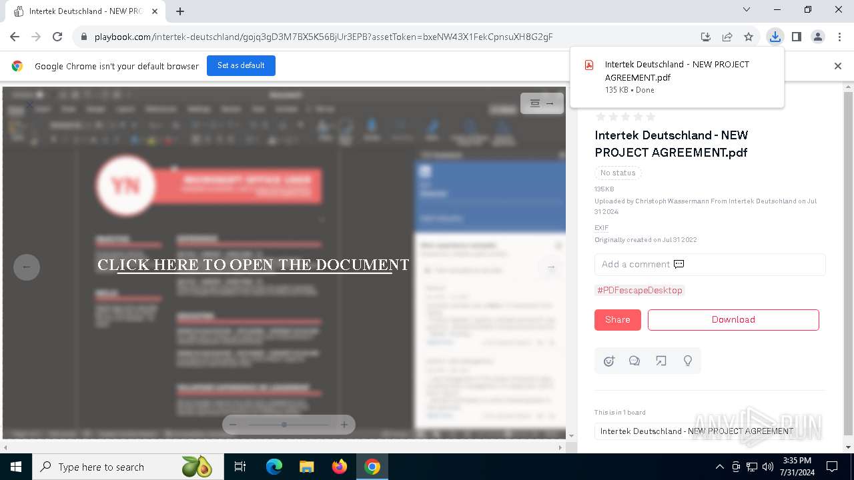The image size is (854, 480).
Task: Click the Add a comment field
Action: tap(710, 264)
